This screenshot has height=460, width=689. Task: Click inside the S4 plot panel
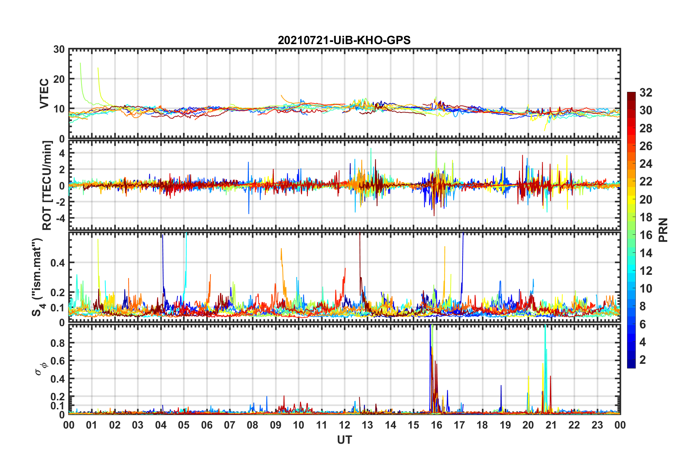pyautogui.click(x=344, y=277)
